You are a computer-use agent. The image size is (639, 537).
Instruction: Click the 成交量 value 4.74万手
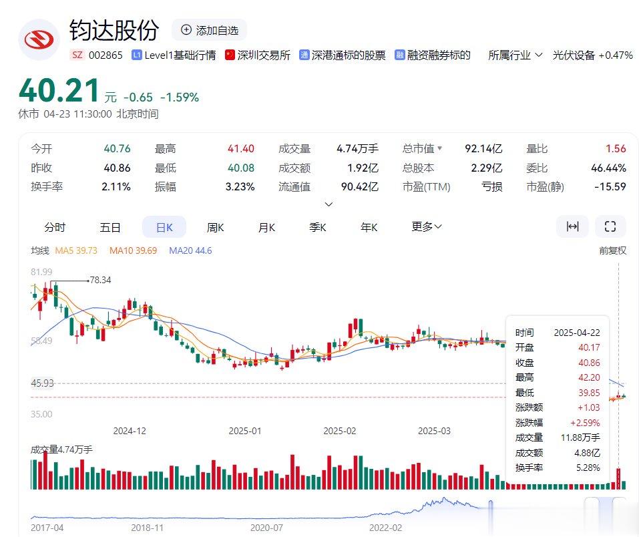pos(357,148)
